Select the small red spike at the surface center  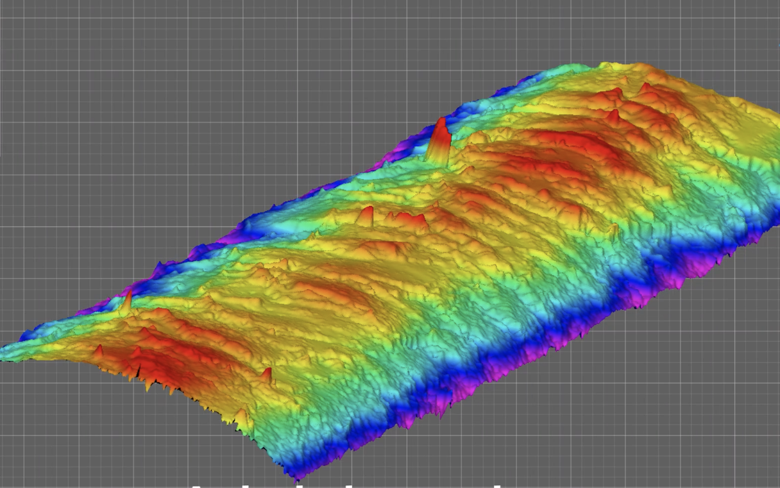tap(365, 216)
